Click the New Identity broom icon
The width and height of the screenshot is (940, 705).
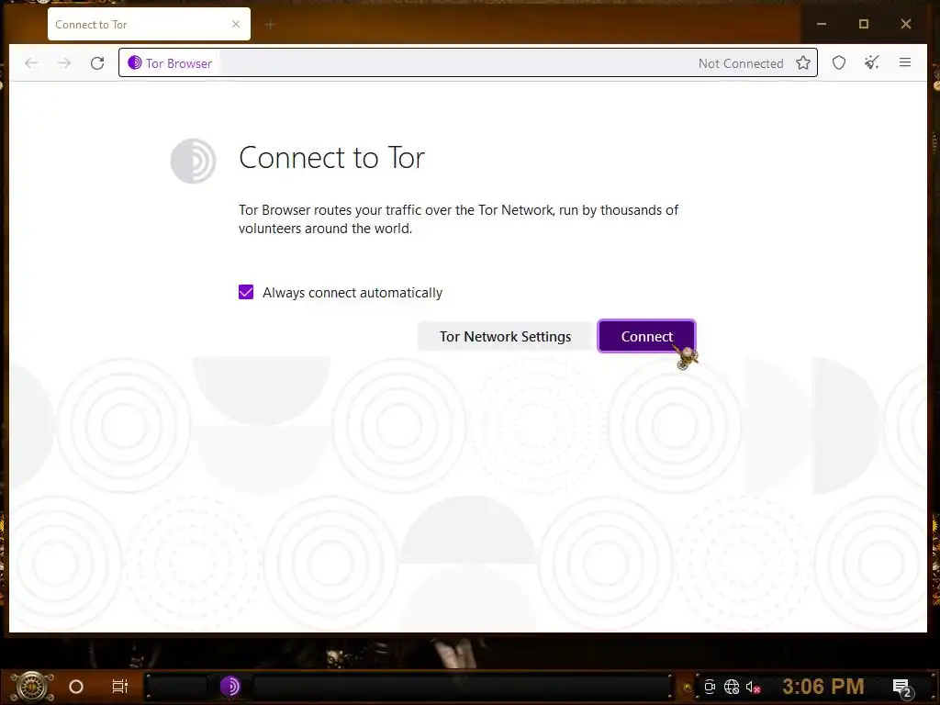click(x=872, y=62)
